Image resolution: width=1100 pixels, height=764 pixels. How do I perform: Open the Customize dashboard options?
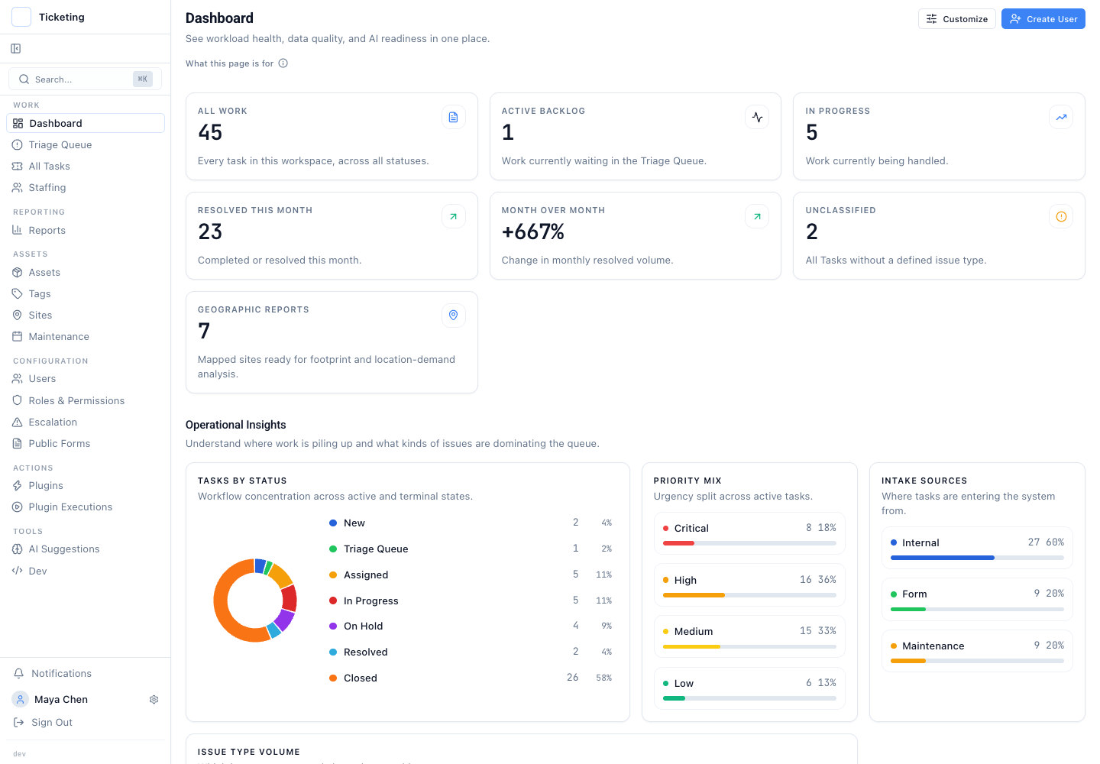point(956,19)
